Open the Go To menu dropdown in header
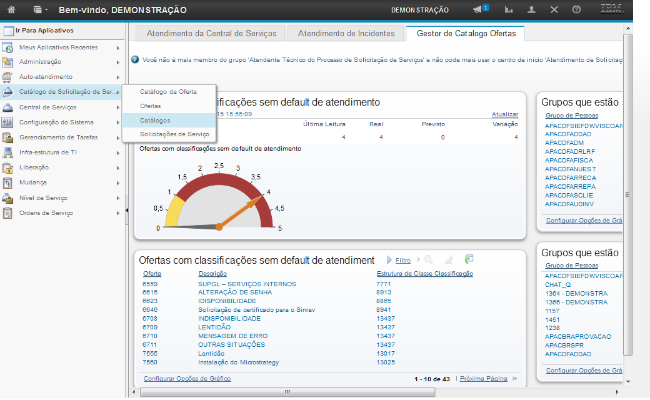Viewport: 650px width, 400px height. [x=41, y=10]
